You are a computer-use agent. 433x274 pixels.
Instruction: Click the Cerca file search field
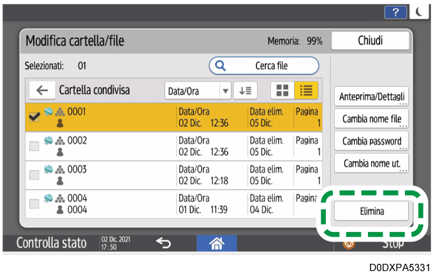pos(264,65)
